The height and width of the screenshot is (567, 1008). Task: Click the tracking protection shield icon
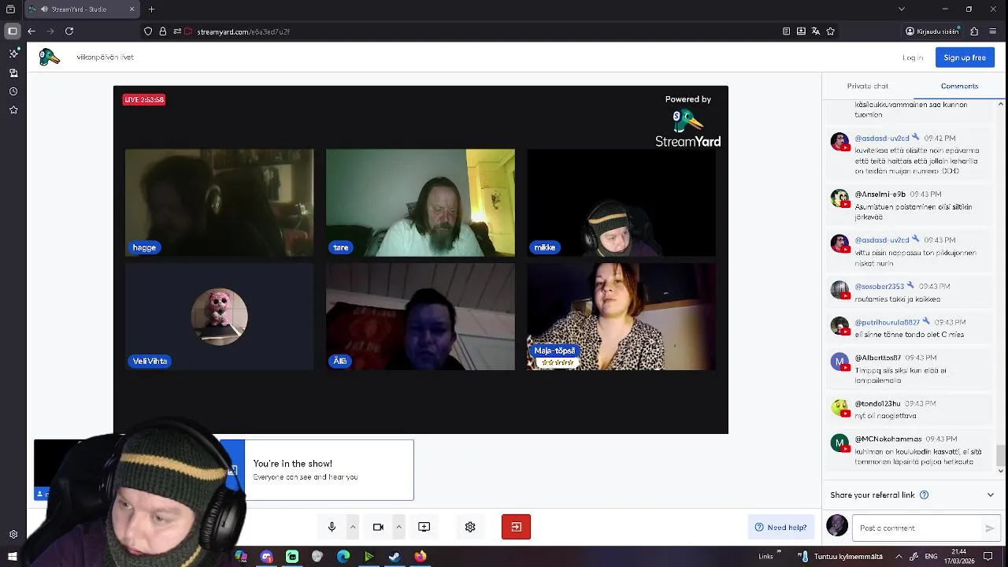148,31
